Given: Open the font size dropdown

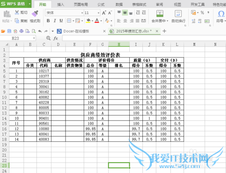Looking at the screenshot, I should [x=99, y=13].
